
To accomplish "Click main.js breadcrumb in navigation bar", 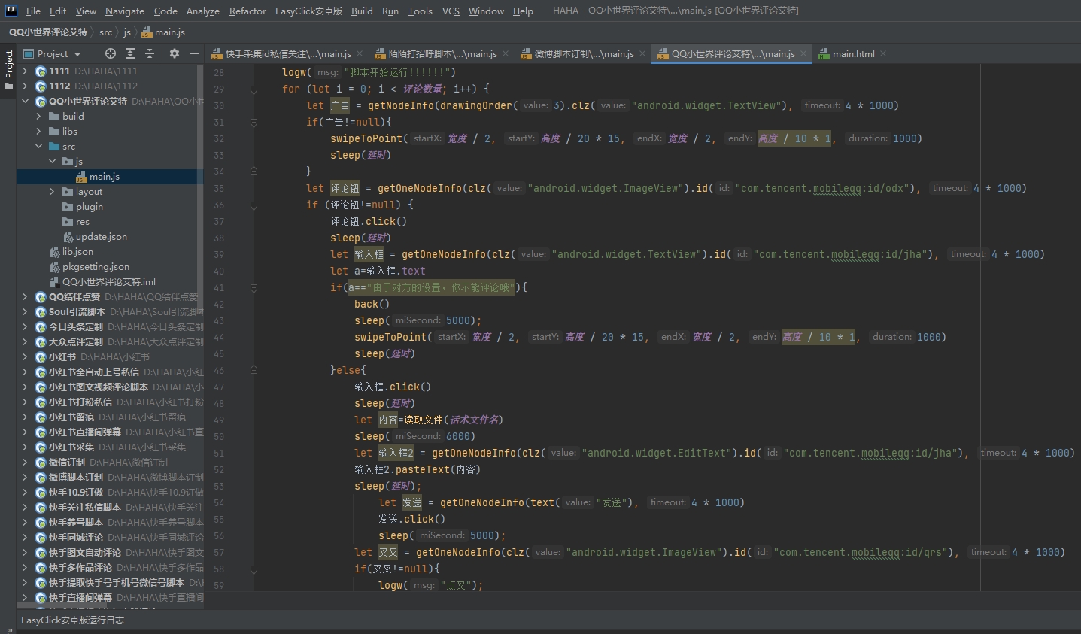I will tap(163, 32).
